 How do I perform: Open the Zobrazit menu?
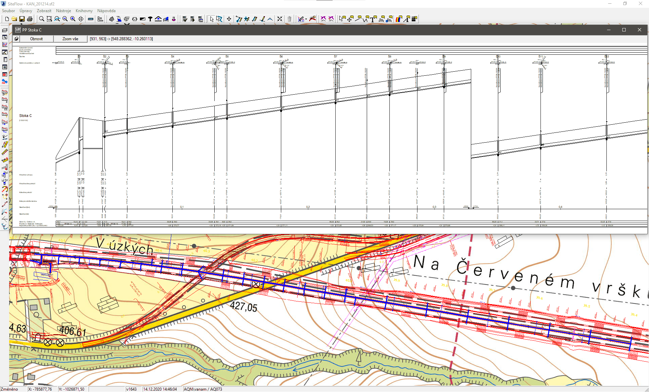pyautogui.click(x=44, y=11)
